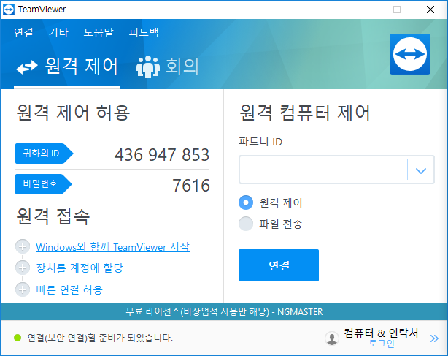The height and width of the screenshot is (356, 448).
Task: Select the 파일 전송 radio button
Action: tap(246, 224)
